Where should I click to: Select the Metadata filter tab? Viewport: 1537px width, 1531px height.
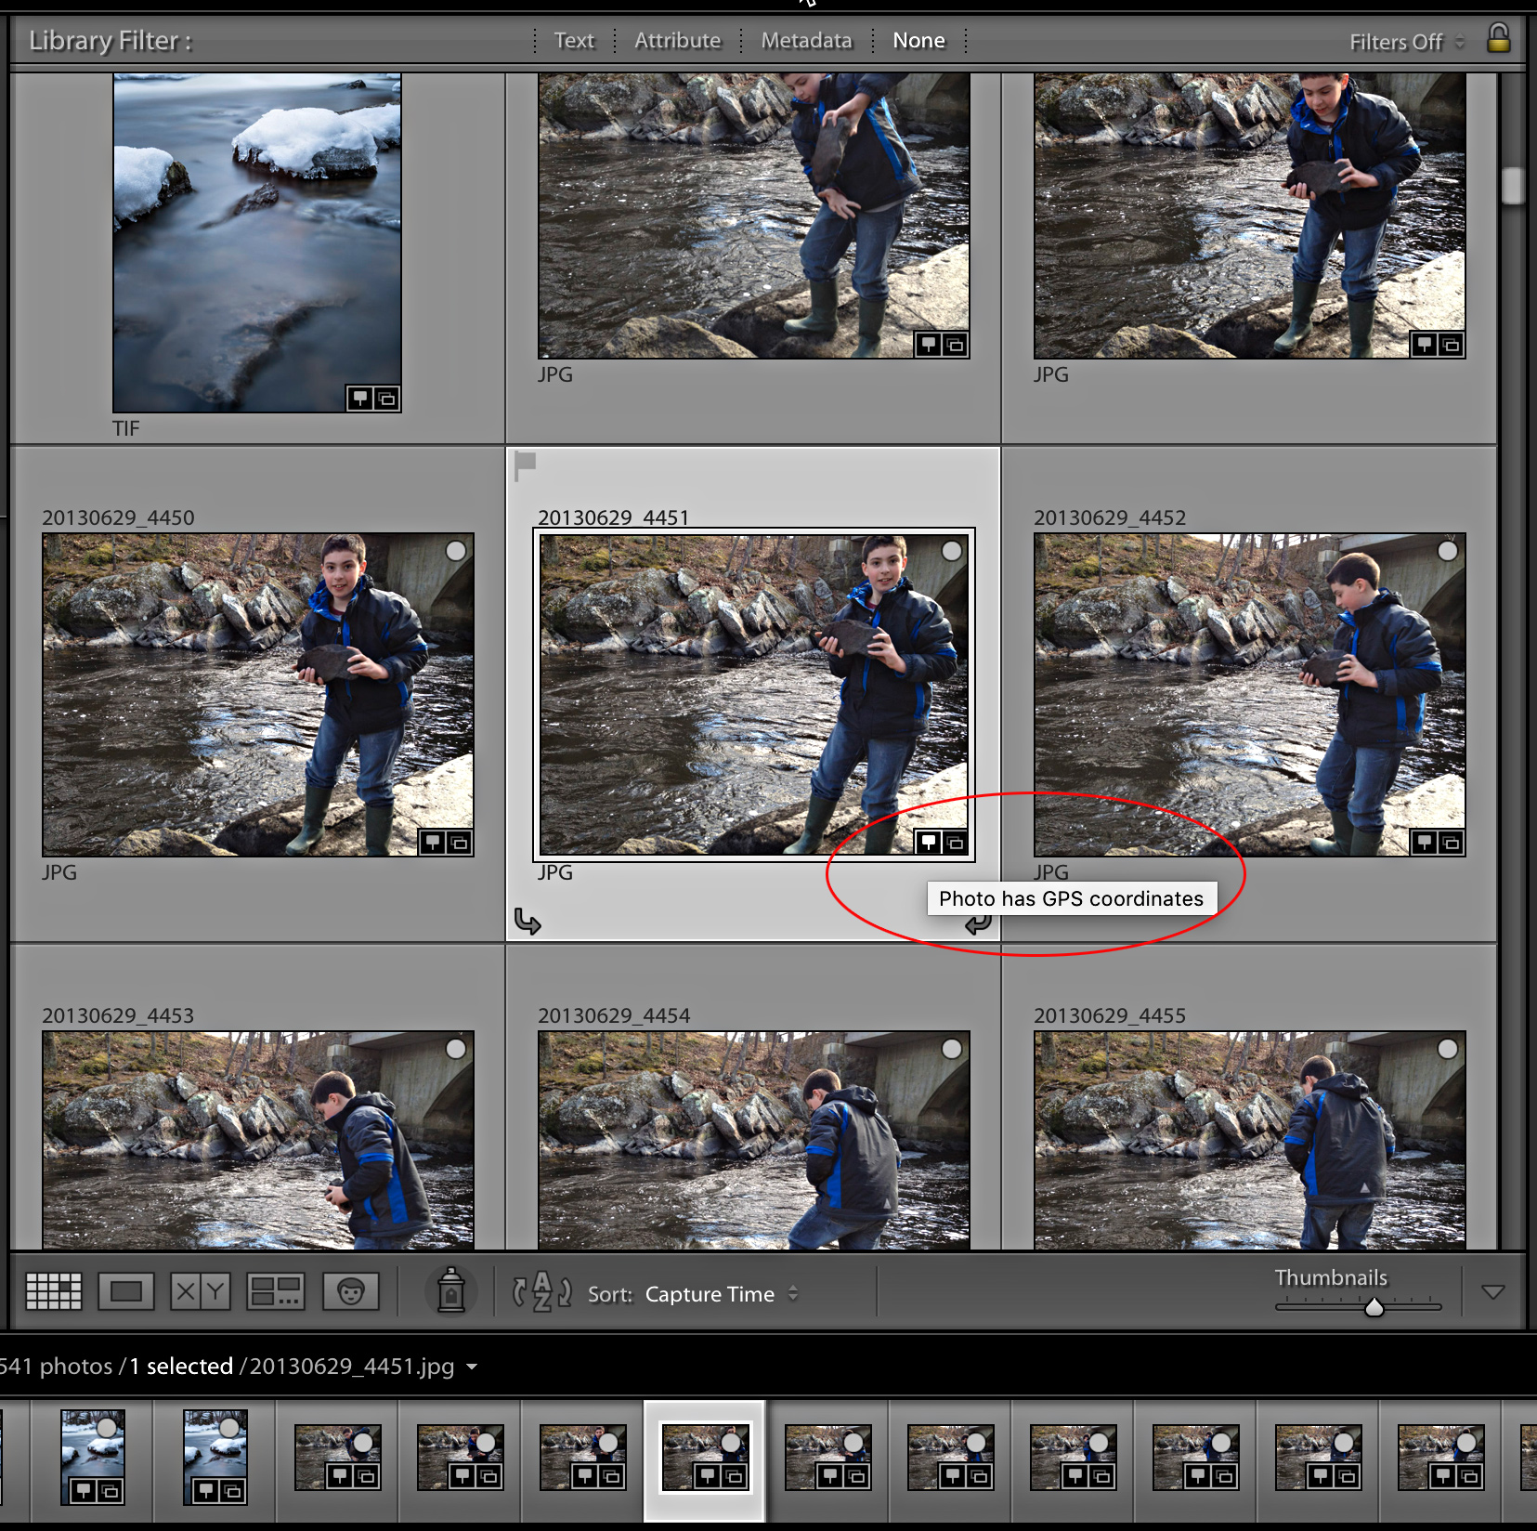tap(805, 40)
